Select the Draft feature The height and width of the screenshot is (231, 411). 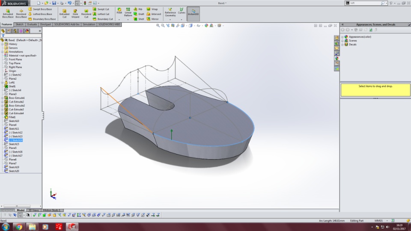[139, 14]
